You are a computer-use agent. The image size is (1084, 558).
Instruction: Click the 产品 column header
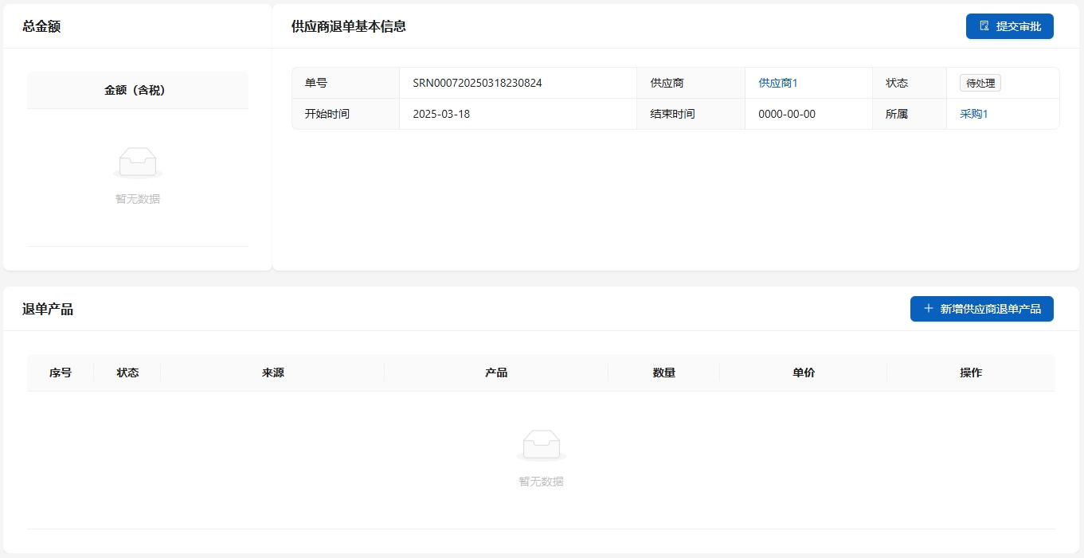496,373
